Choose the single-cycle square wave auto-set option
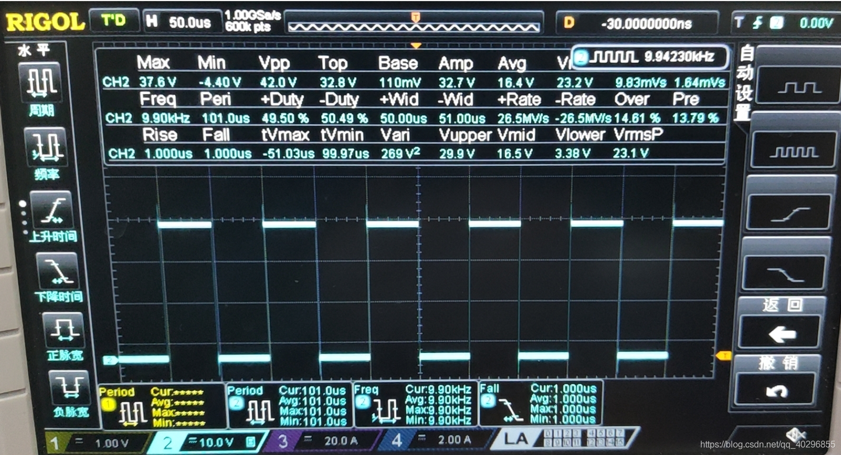The image size is (841, 455). point(798,87)
